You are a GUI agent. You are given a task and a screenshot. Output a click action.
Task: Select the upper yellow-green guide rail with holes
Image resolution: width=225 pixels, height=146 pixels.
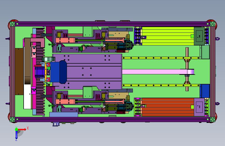161,58
